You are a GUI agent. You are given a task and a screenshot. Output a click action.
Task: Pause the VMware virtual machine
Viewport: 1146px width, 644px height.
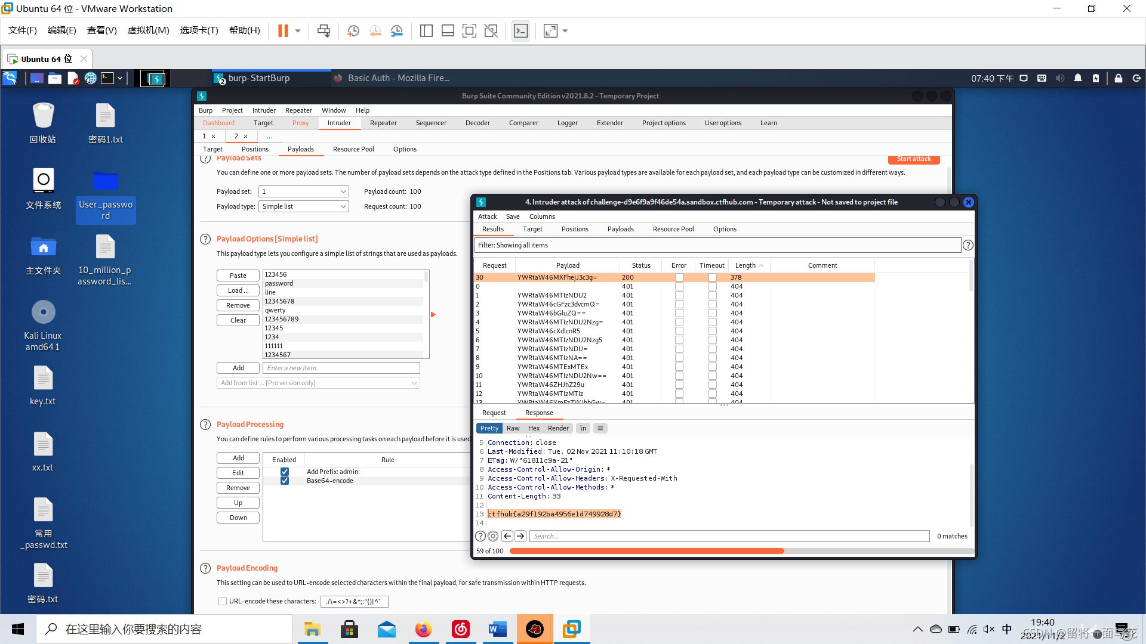click(283, 31)
